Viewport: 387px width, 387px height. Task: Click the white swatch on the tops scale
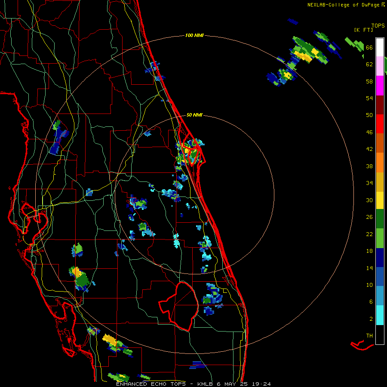tap(380, 47)
